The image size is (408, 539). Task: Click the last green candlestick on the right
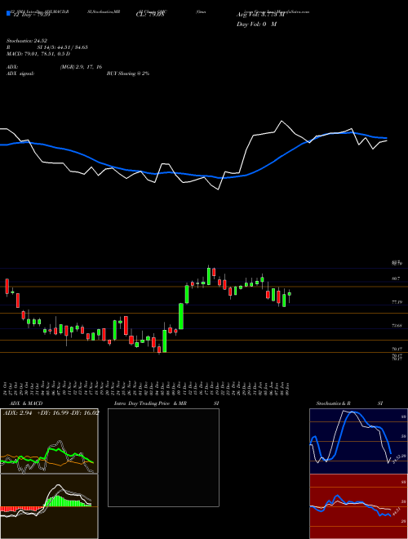(x=289, y=294)
